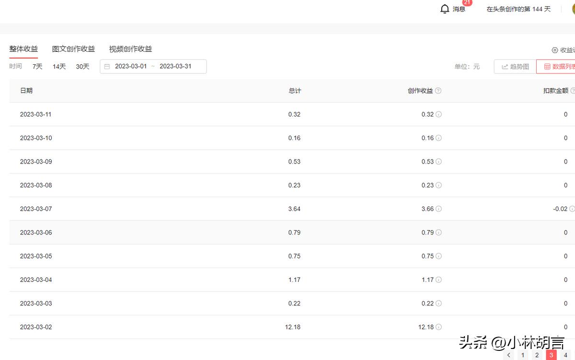Screen dimensions: 575x360
Task: Click help icon beside 创作收益 column header
Action: (438, 91)
